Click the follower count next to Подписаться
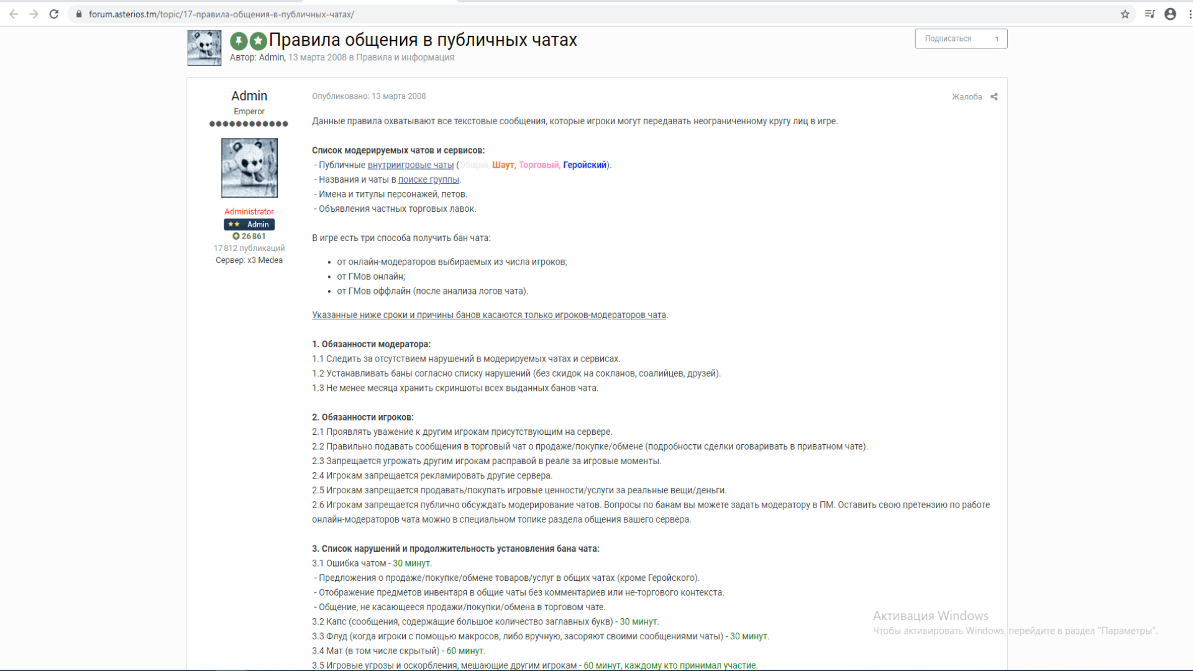1193x671 pixels. pyautogui.click(x=997, y=39)
